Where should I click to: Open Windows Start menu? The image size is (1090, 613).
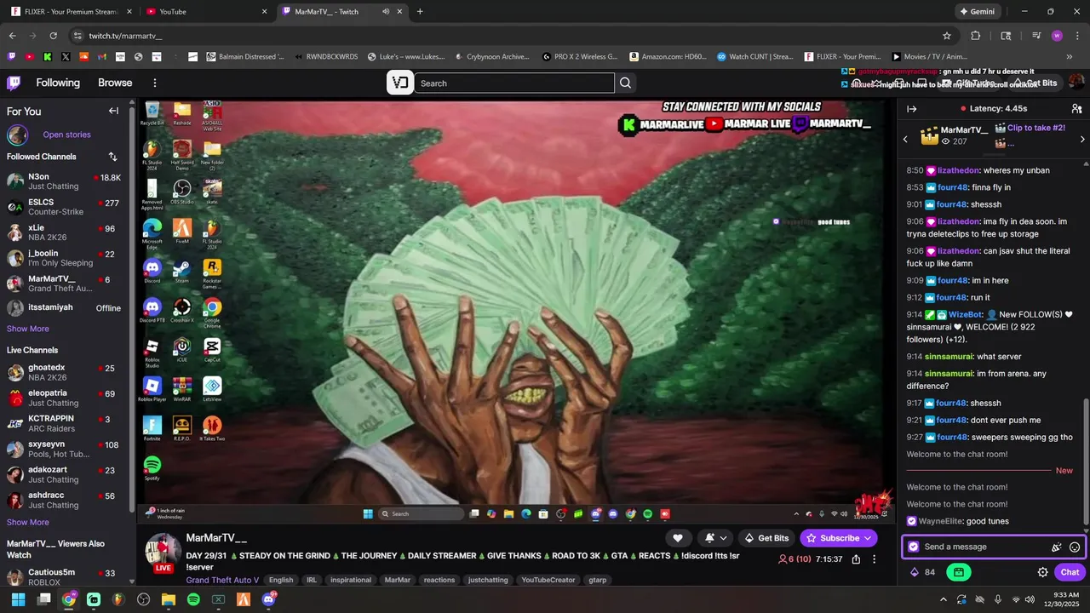[x=18, y=599]
